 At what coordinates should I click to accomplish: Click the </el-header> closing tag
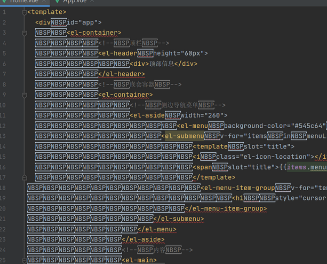(x=122, y=74)
